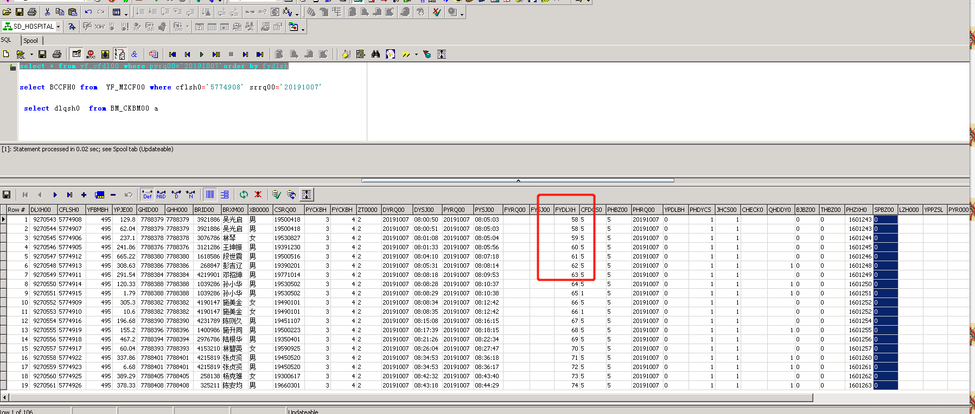
Task: Click the save floppy icon in grid toolbar
Action: coord(7,195)
